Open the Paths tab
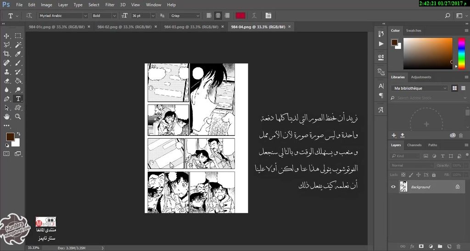The image size is (470, 251). [x=432, y=145]
